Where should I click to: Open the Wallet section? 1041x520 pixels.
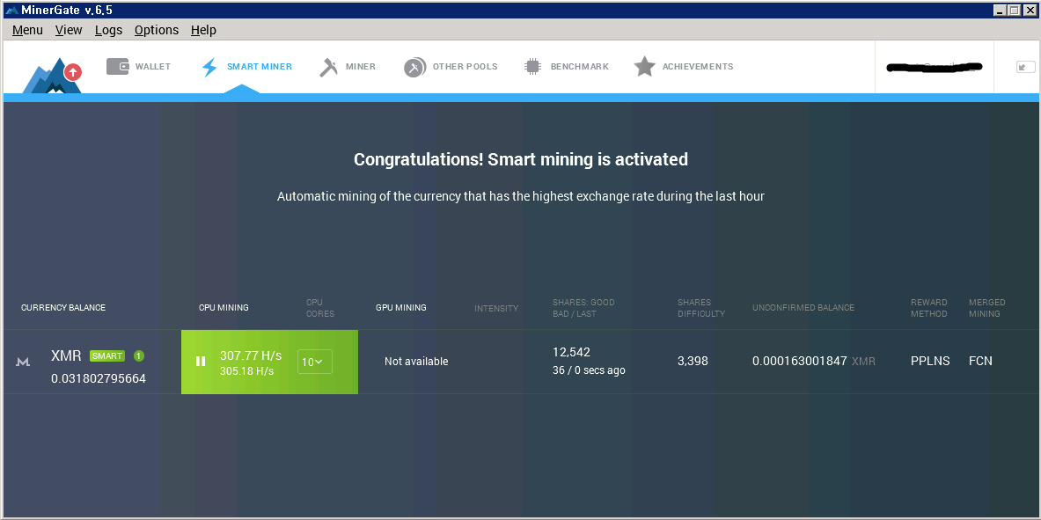[139, 67]
